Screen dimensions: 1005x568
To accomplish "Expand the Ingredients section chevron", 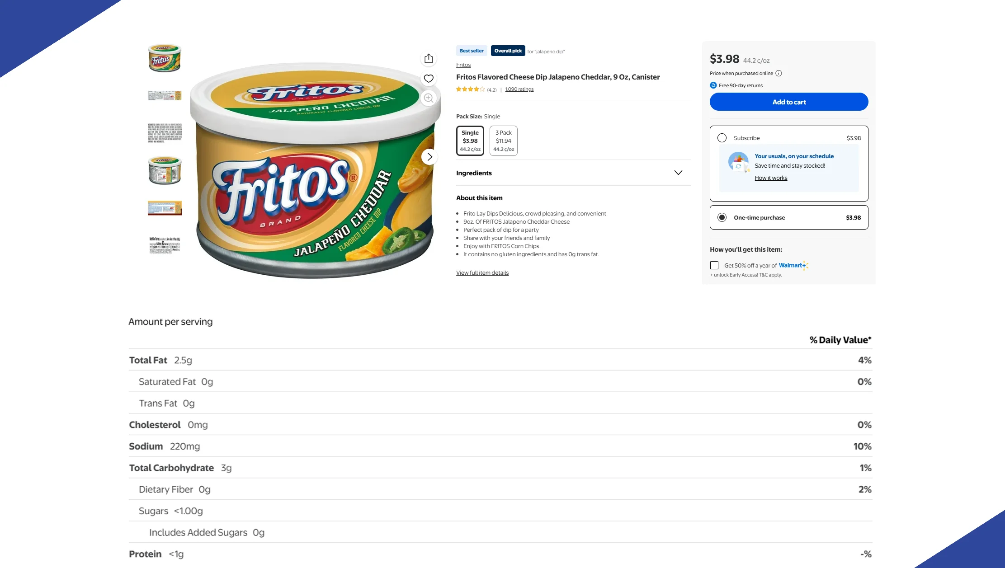I will tap(678, 173).
